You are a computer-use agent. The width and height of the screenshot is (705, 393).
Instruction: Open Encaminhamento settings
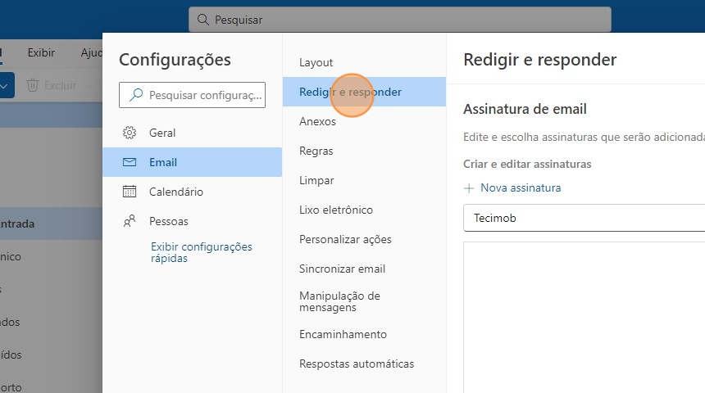point(343,334)
